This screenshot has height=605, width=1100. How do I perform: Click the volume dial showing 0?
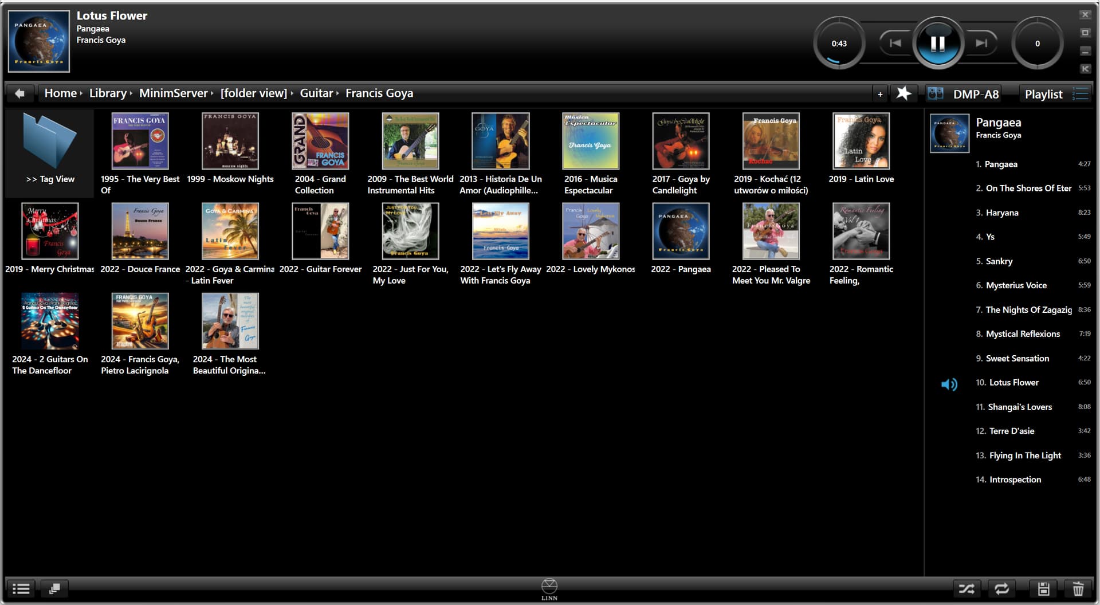click(1037, 44)
